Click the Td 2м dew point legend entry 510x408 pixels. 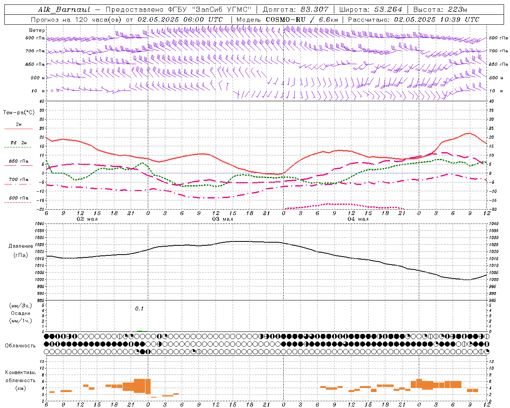pyautogui.click(x=19, y=143)
